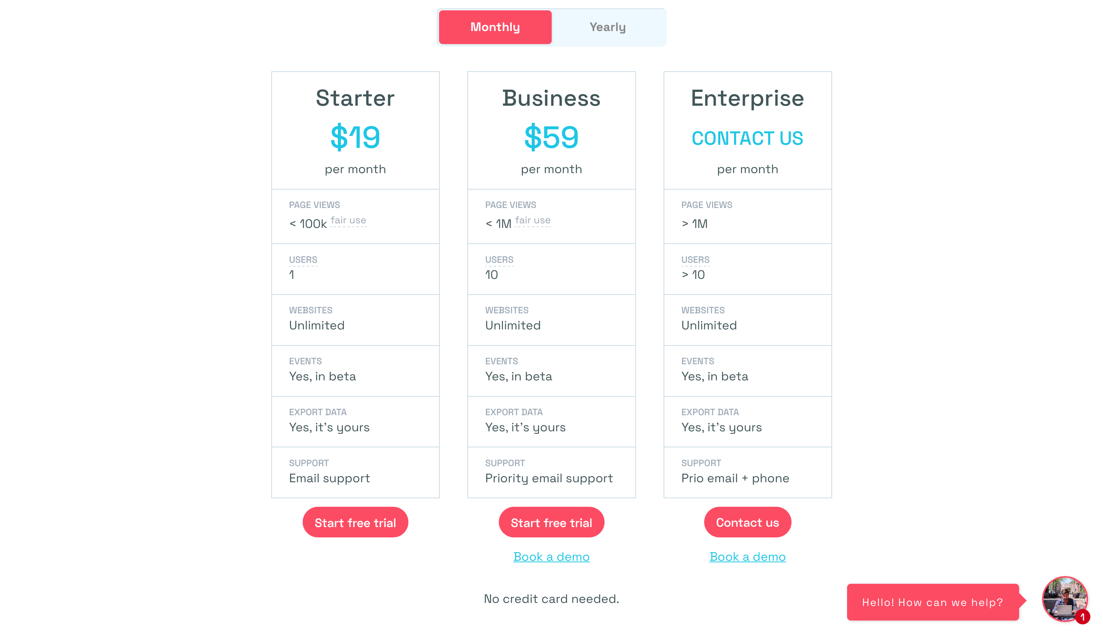Click the $59 Business price
This screenshot has width=1103, height=637.
[551, 138]
